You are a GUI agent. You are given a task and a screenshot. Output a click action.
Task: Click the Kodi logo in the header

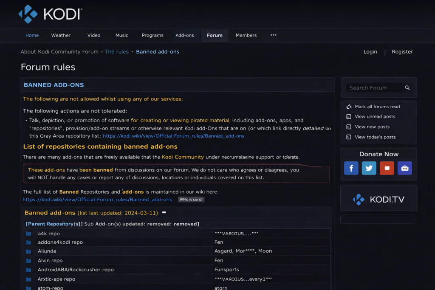point(50,14)
